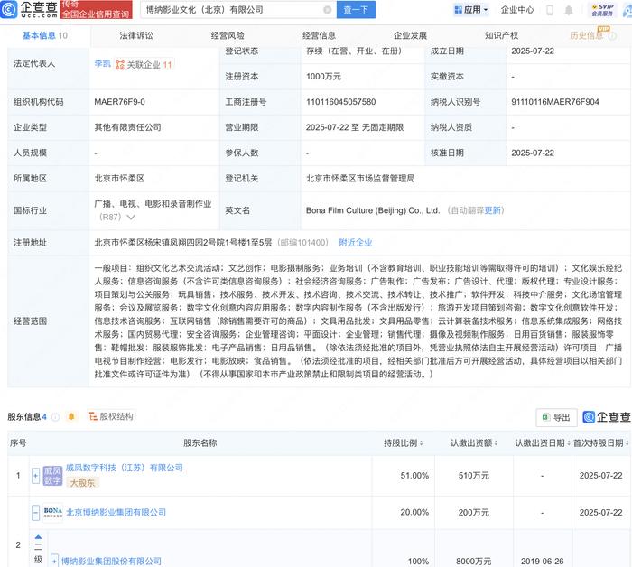
Task: Expand the 博纳影业集团股份有限公司 row
Action: (x=55, y=561)
